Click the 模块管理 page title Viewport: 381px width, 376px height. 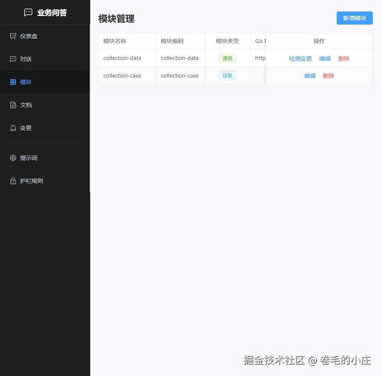pos(116,19)
